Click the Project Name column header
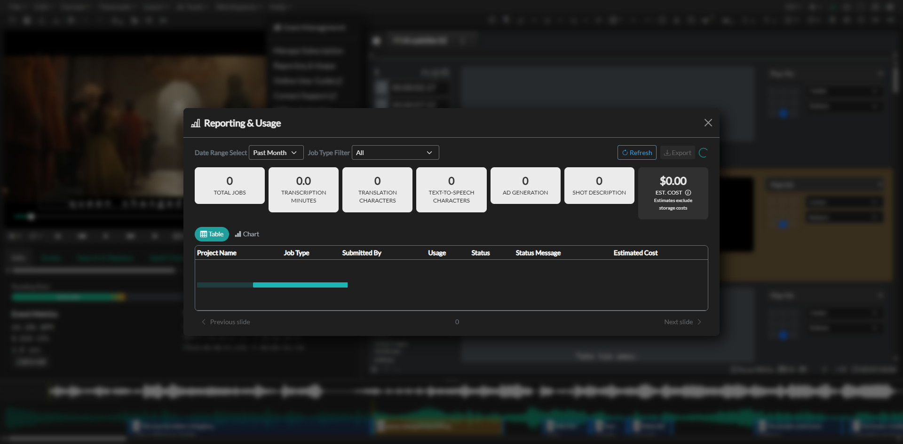This screenshot has height=444, width=903. [217, 253]
